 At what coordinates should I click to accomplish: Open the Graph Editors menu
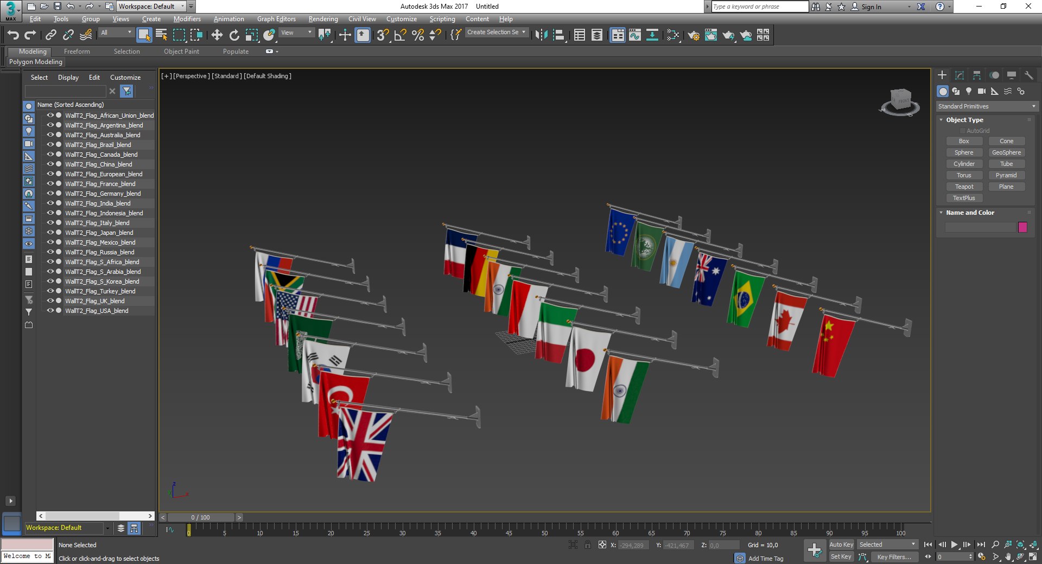(x=276, y=19)
